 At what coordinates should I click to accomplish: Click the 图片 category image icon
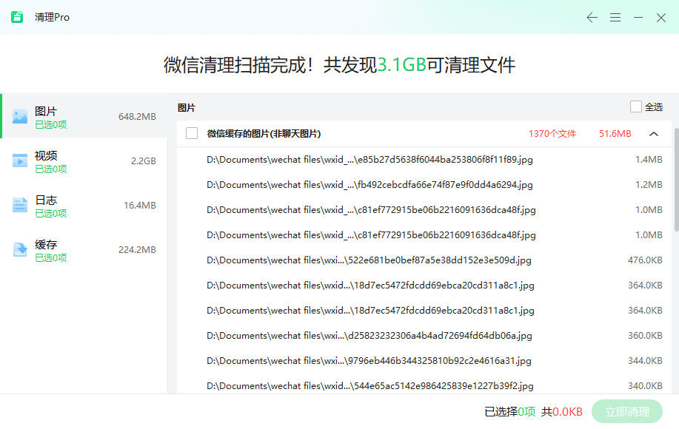point(20,116)
